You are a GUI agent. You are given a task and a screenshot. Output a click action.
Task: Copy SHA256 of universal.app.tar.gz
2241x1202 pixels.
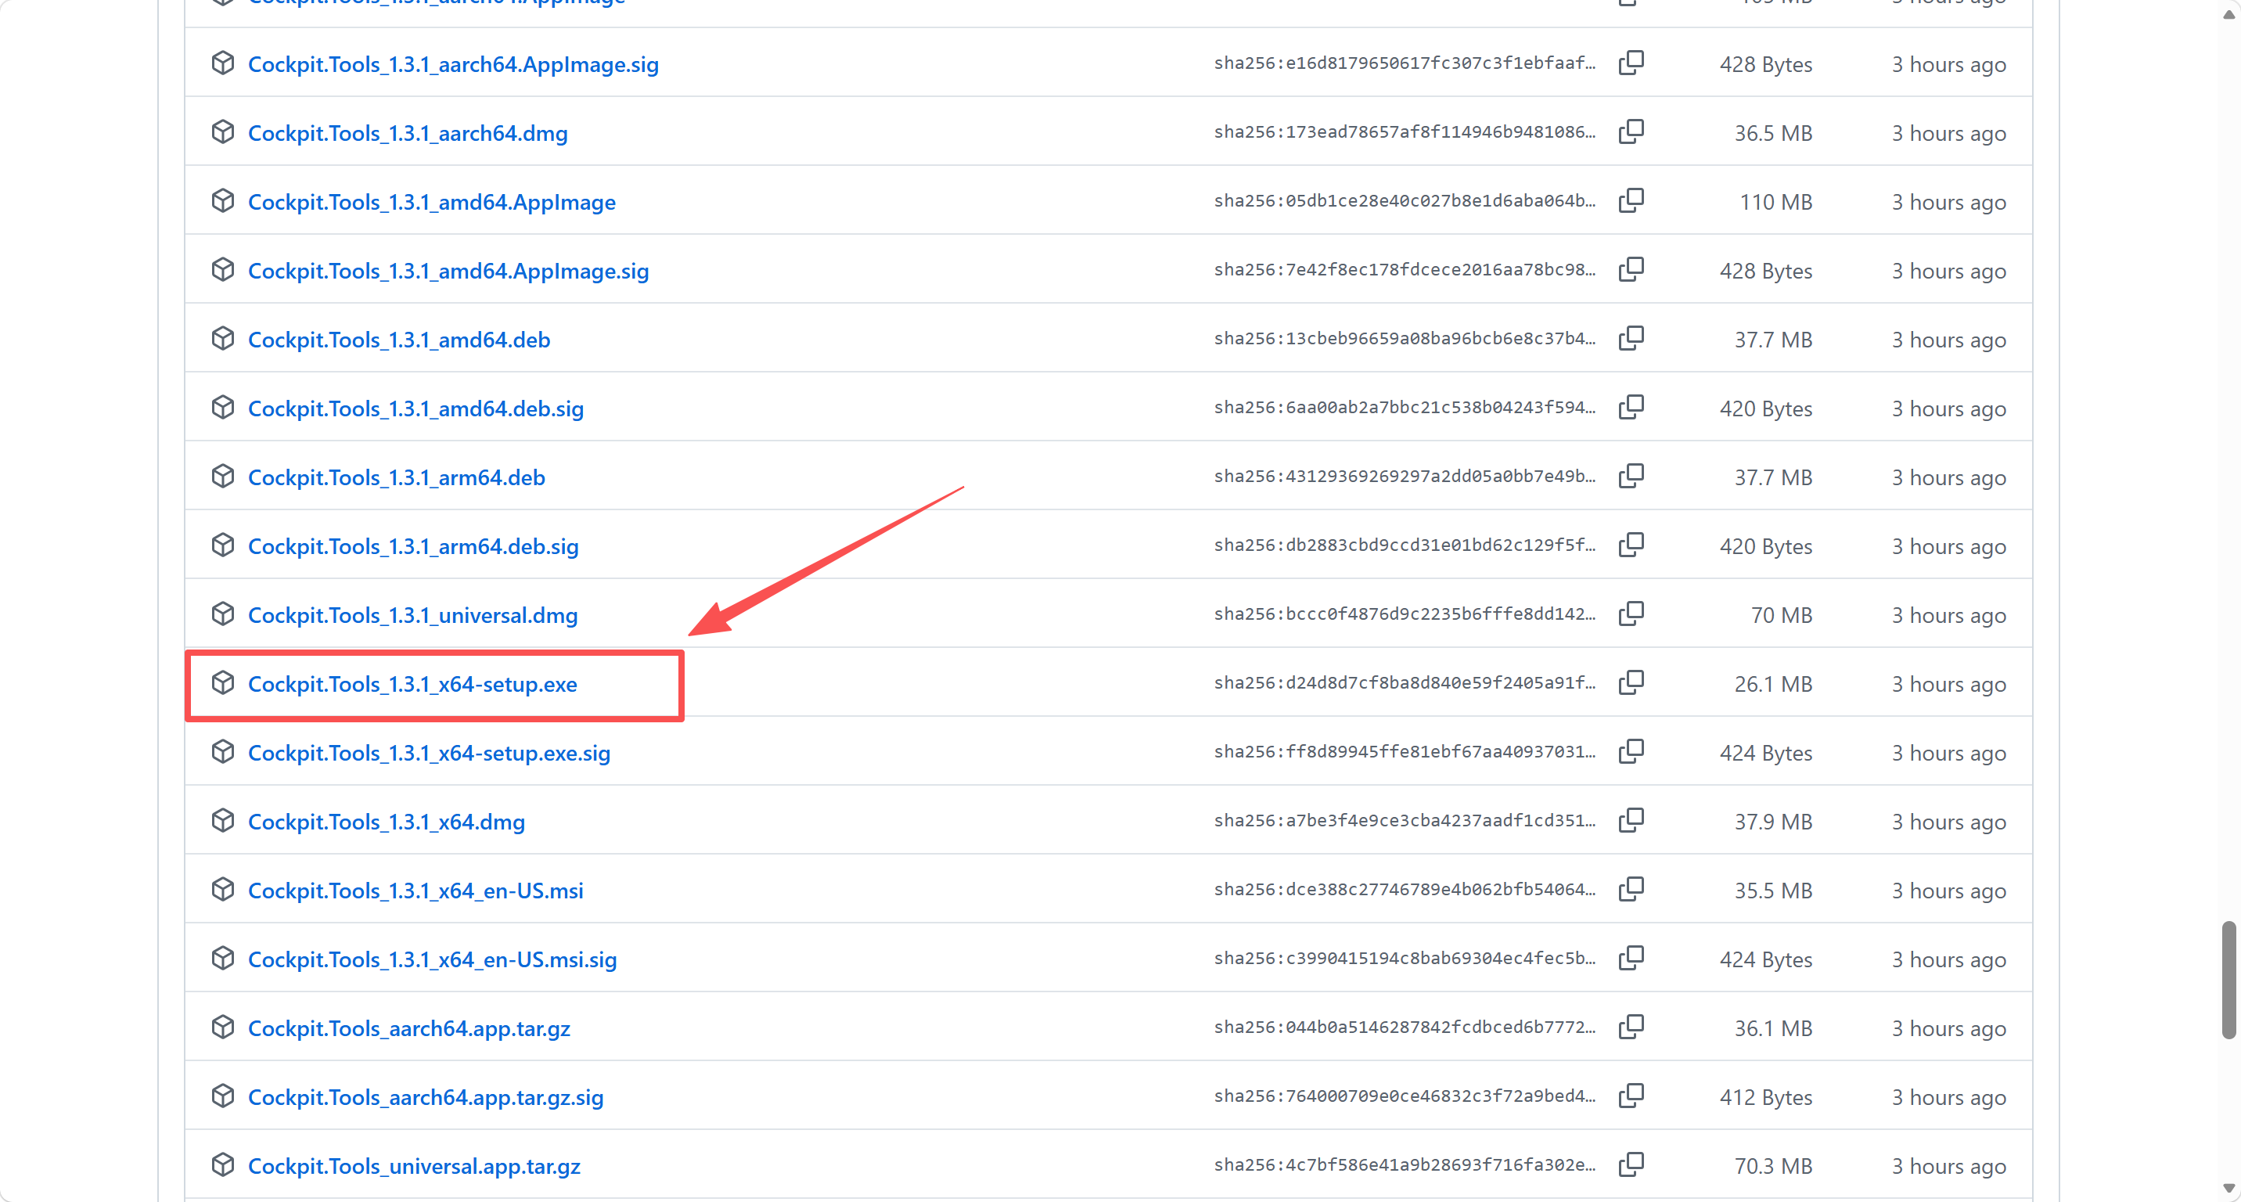click(x=1631, y=1164)
